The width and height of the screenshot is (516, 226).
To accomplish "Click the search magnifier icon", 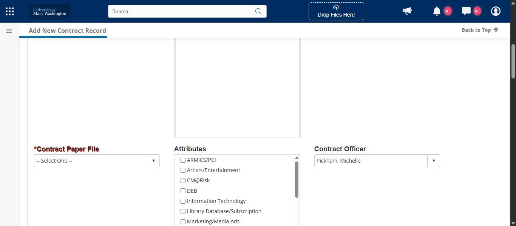I will (258, 11).
